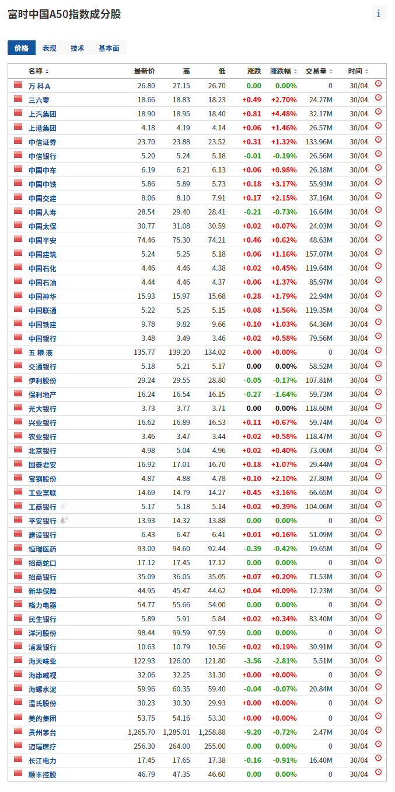Viewport: 395px width, 792px height.
Task: Click the China flag icon in 宝钢股份 row
Action: 18,478
